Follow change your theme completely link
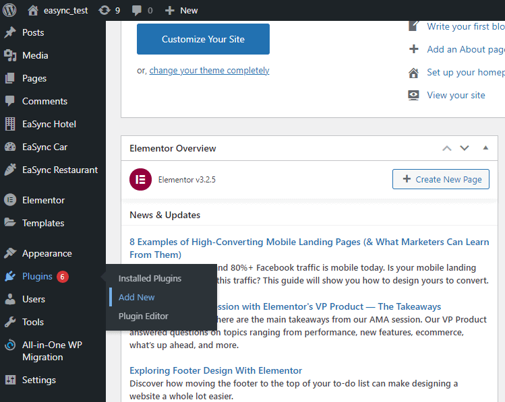505x402 pixels. pos(209,71)
